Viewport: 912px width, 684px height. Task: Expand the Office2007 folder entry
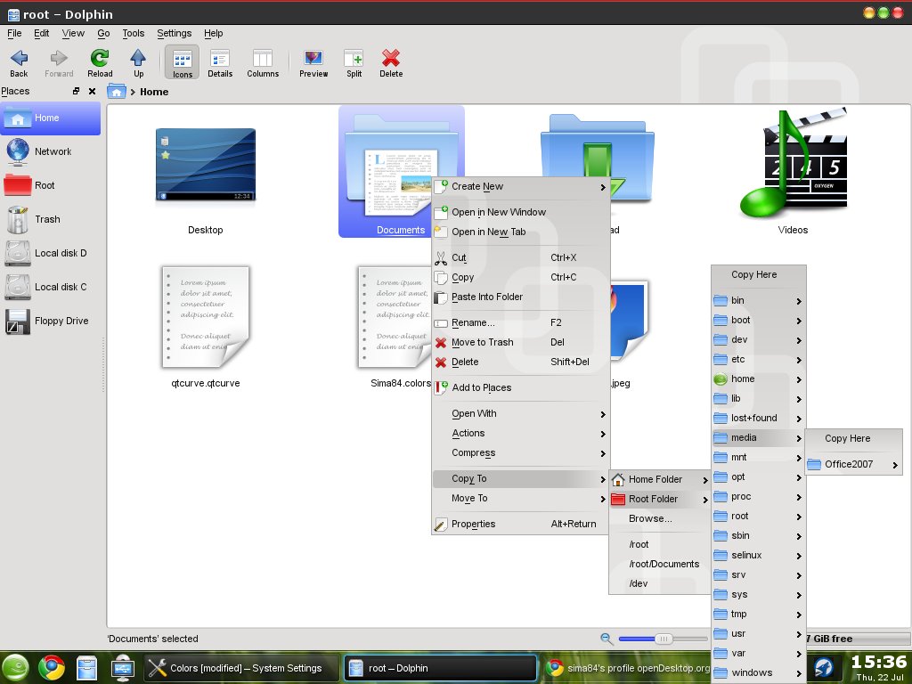coord(853,464)
